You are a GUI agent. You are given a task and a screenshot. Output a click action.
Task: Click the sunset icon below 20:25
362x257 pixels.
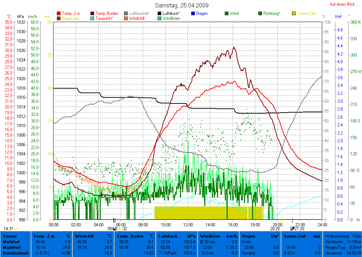(x=282, y=229)
